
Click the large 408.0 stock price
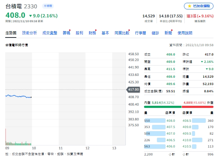pyautogui.click(x=15, y=15)
